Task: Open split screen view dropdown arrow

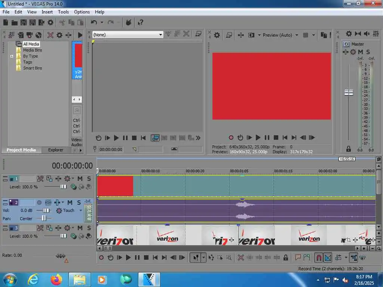Action: 259,35
